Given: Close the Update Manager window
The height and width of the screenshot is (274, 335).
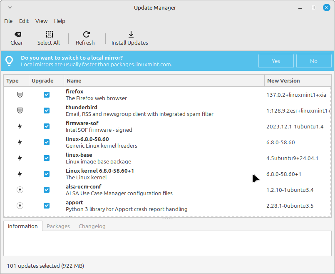Looking at the screenshot, I should coord(326,8).
